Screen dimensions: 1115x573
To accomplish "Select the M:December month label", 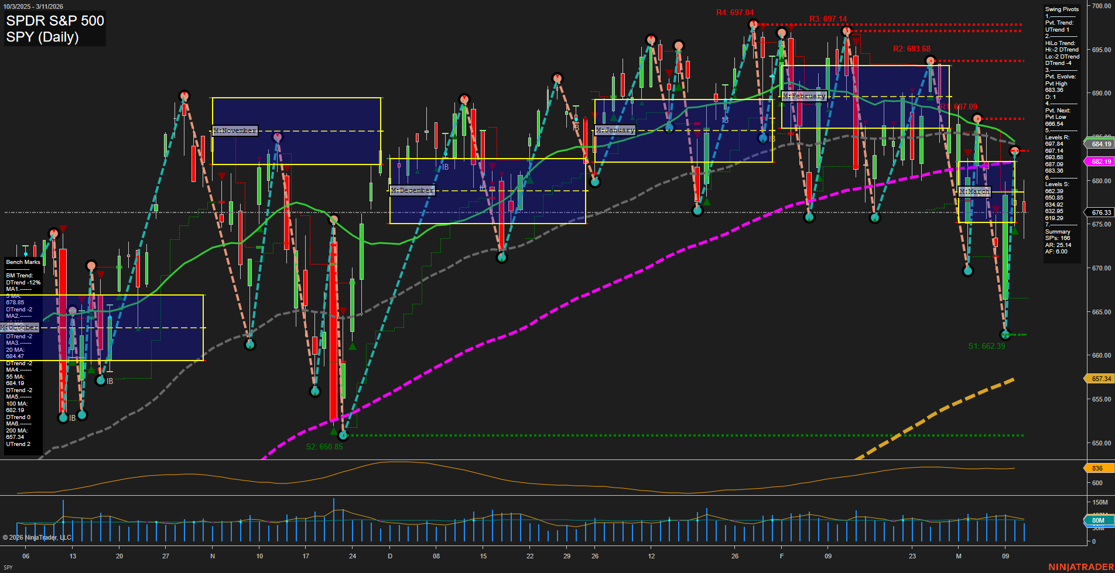I will tap(412, 190).
